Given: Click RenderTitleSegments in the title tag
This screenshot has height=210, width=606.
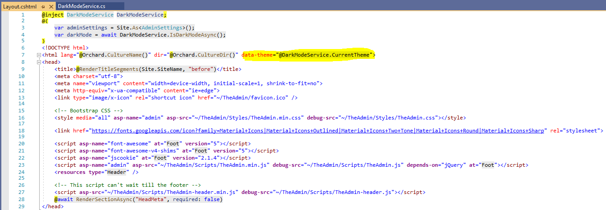Looking at the screenshot, I should pyautogui.click(x=110, y=69).
